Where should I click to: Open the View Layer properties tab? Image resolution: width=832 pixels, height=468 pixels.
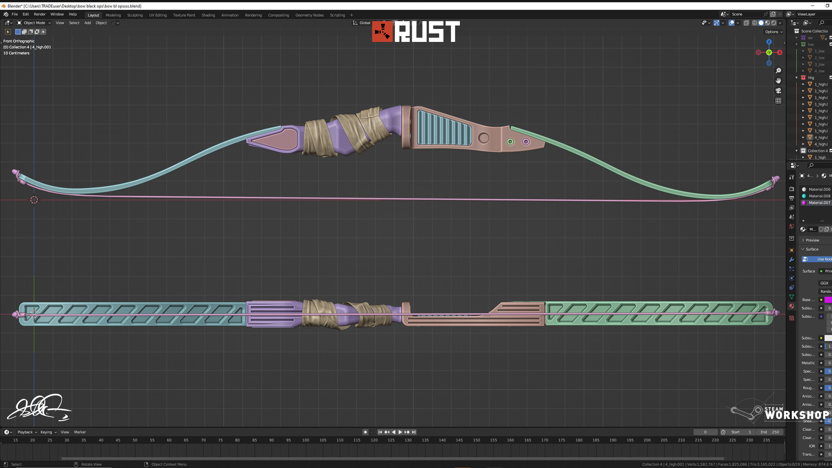tap(792, 207)
